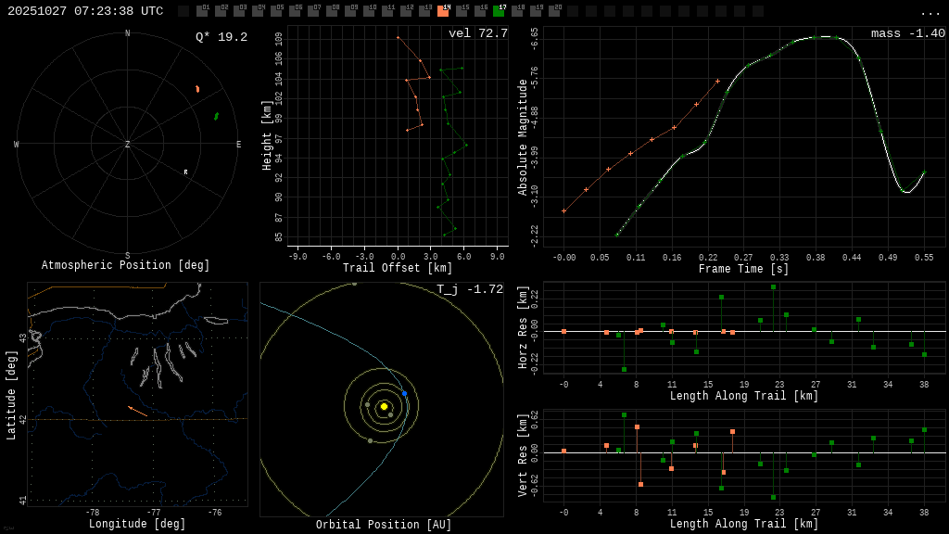Click the white R marker on sky plot

[x=185, y=172]
